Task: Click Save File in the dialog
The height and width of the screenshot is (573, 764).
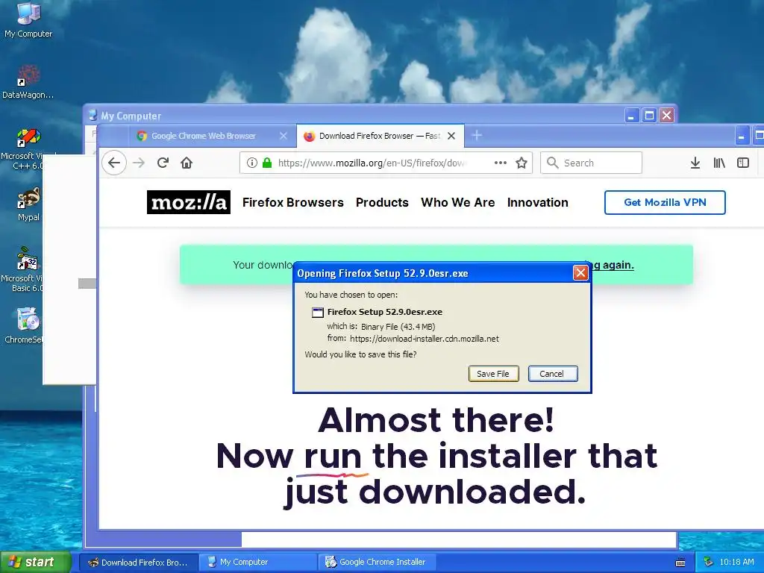Action: [x=494, y=374]
